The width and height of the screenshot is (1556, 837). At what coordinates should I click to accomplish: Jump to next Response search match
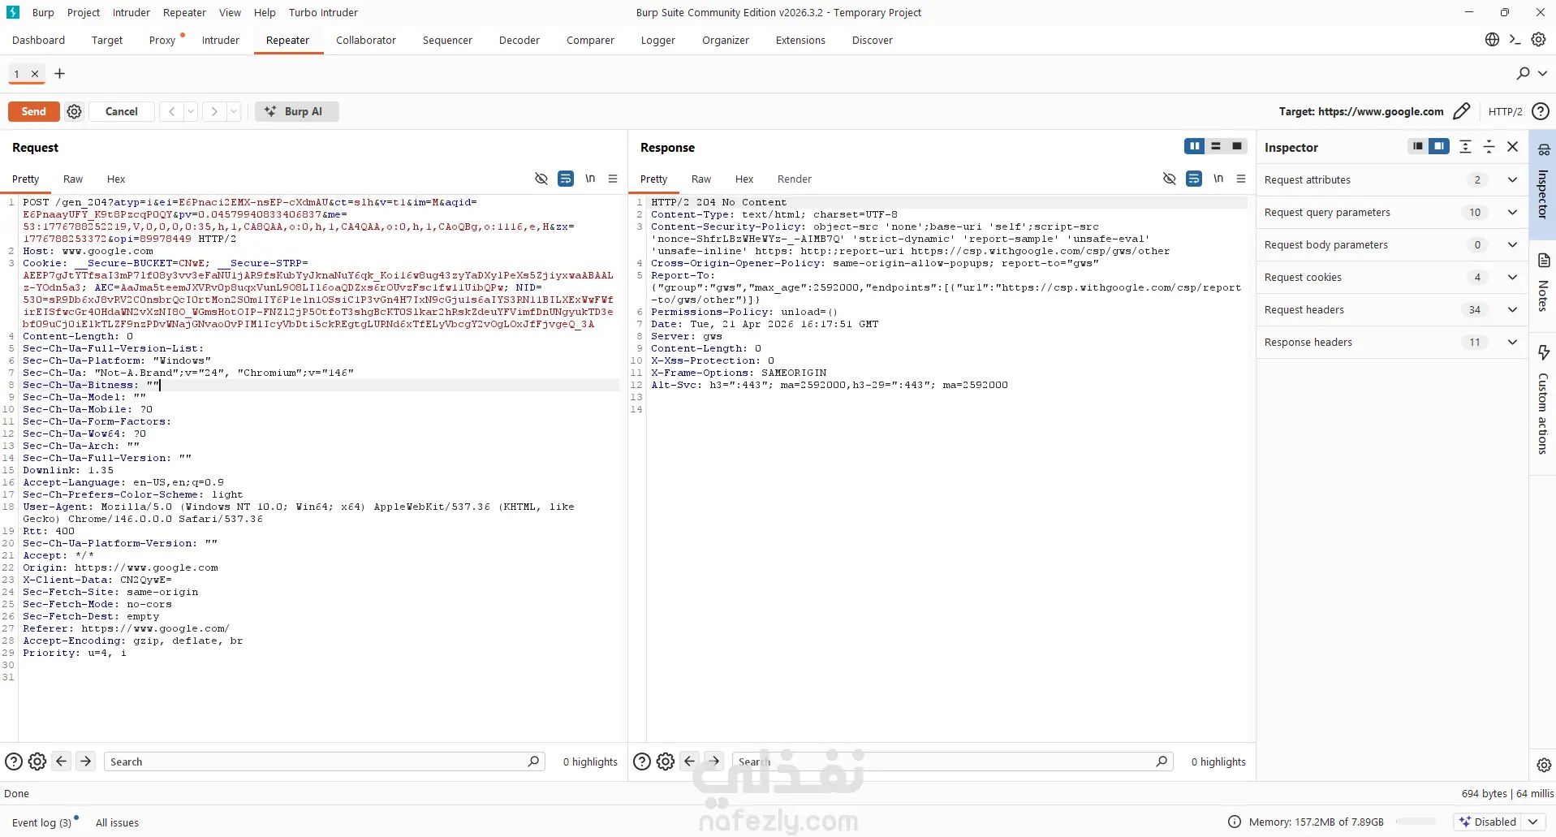714,761
